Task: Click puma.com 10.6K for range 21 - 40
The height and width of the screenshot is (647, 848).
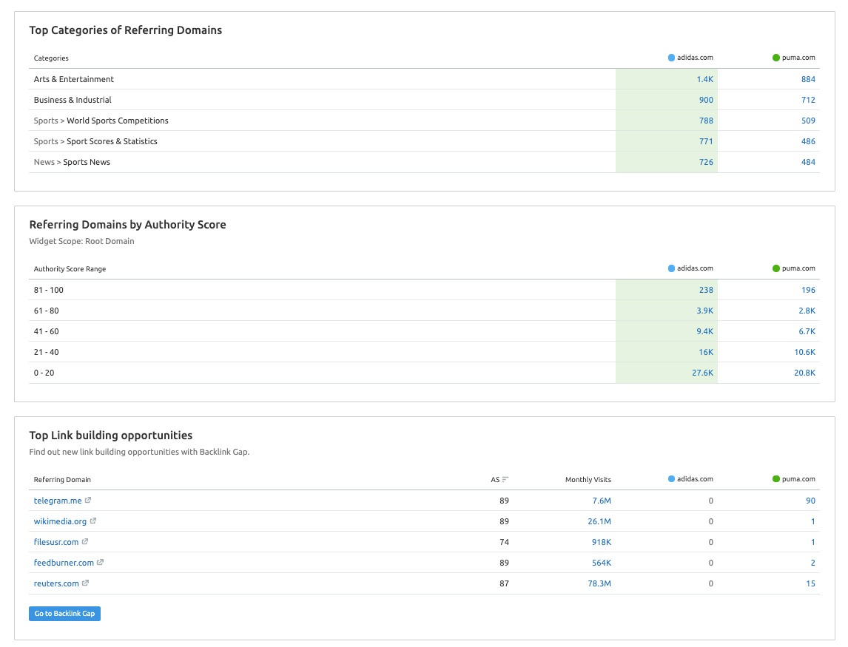Action: (x=805, y=352)
